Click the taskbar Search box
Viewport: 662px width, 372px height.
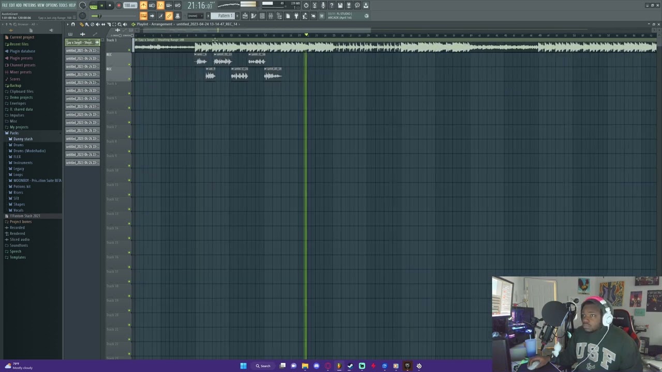tap(263, 366)
